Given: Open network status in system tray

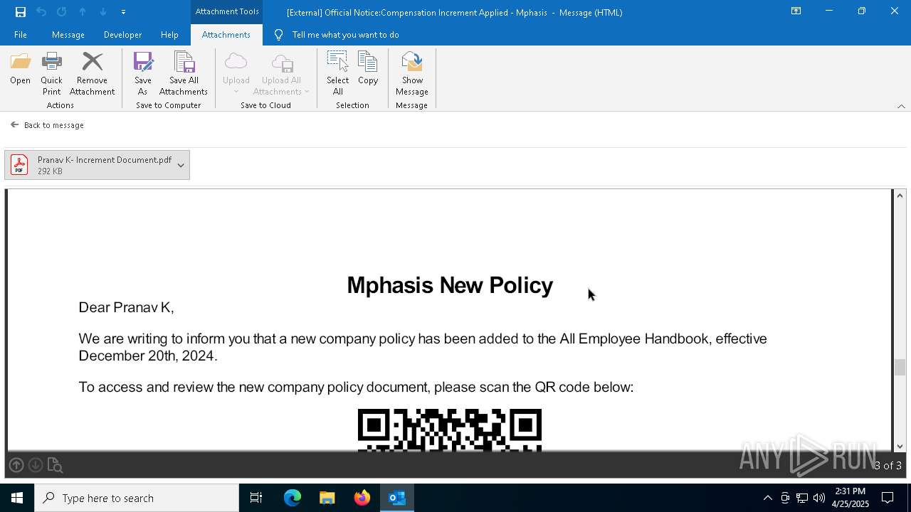Looking at the screenshot, I should point(802,498).
